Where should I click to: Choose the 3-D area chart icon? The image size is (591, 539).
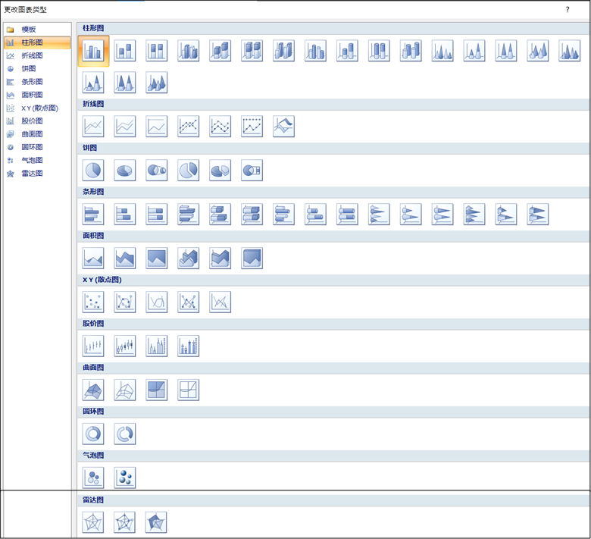[188, 258]
